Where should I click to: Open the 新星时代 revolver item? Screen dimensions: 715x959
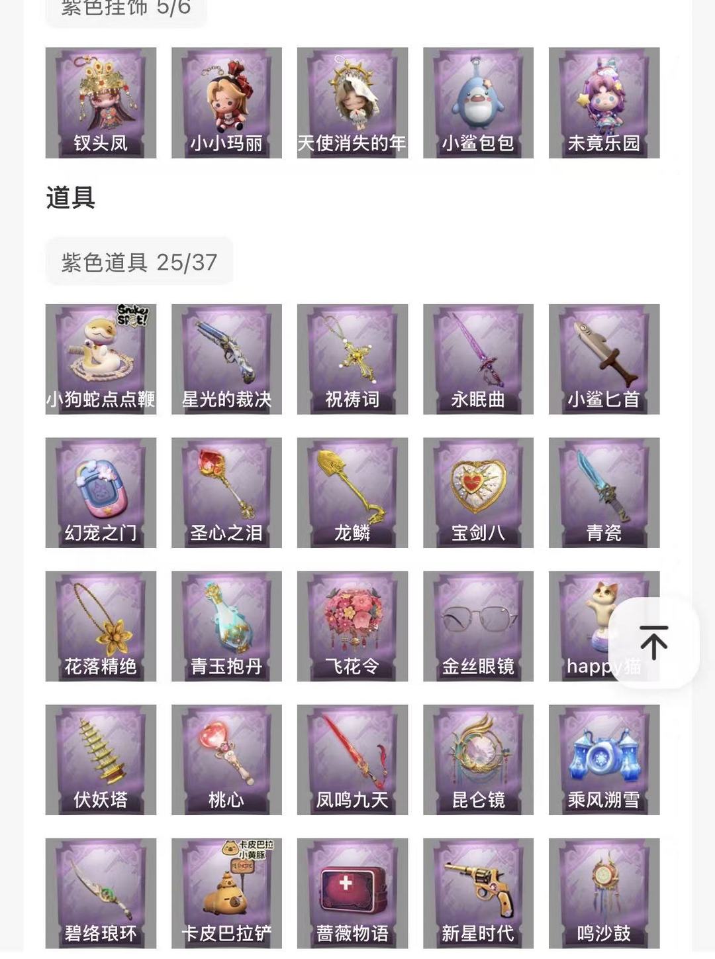[x=478, y=893]
